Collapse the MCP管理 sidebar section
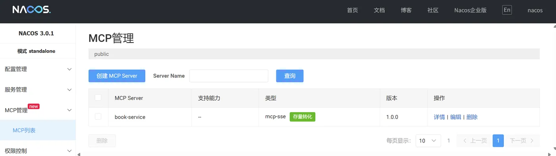Image resolution: width=556 pixels, height=156 pixels. tap(38, 110)
